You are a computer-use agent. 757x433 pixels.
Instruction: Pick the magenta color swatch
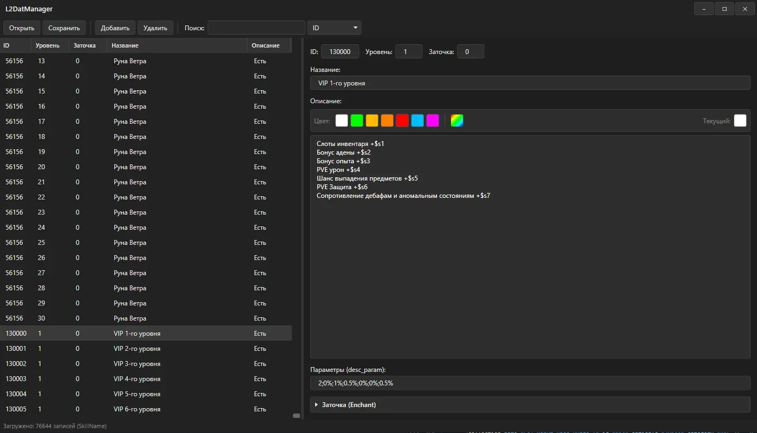coord(433,121)
